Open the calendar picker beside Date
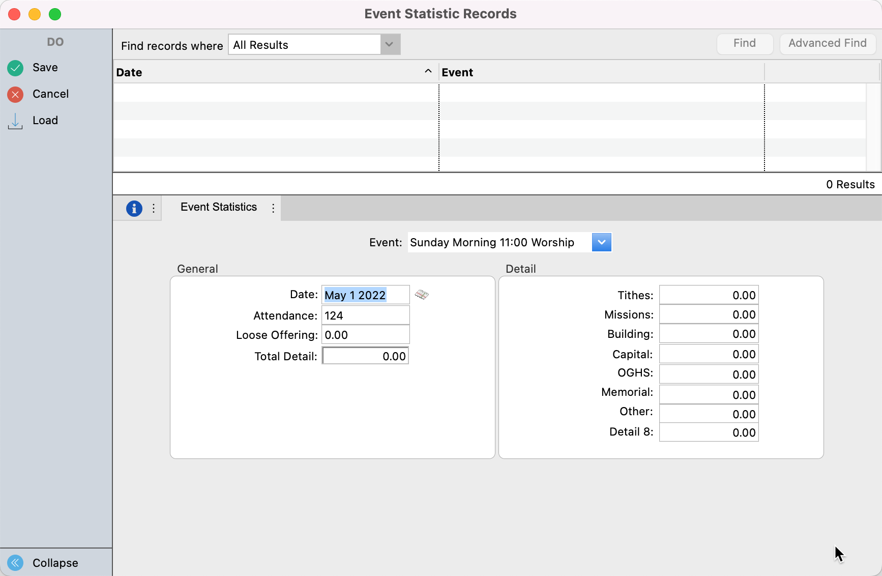 coord(422,295)
